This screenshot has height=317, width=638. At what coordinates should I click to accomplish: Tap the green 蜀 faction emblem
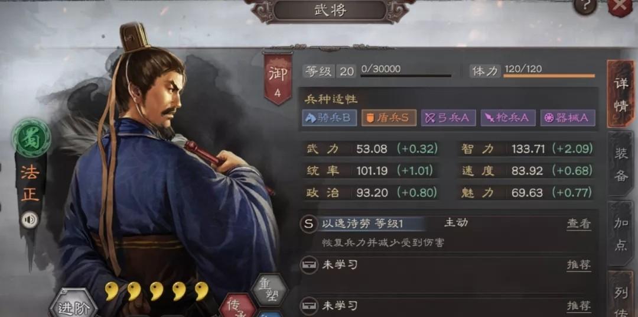click(x=31, y=138)
